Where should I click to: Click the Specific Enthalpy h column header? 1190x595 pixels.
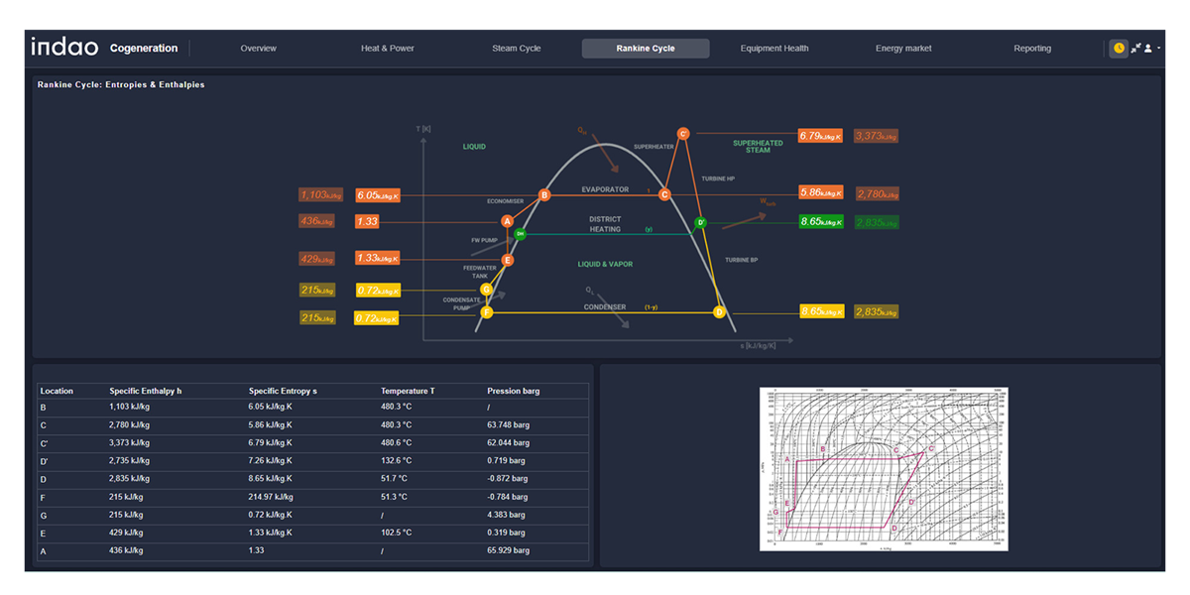(145, 391)
